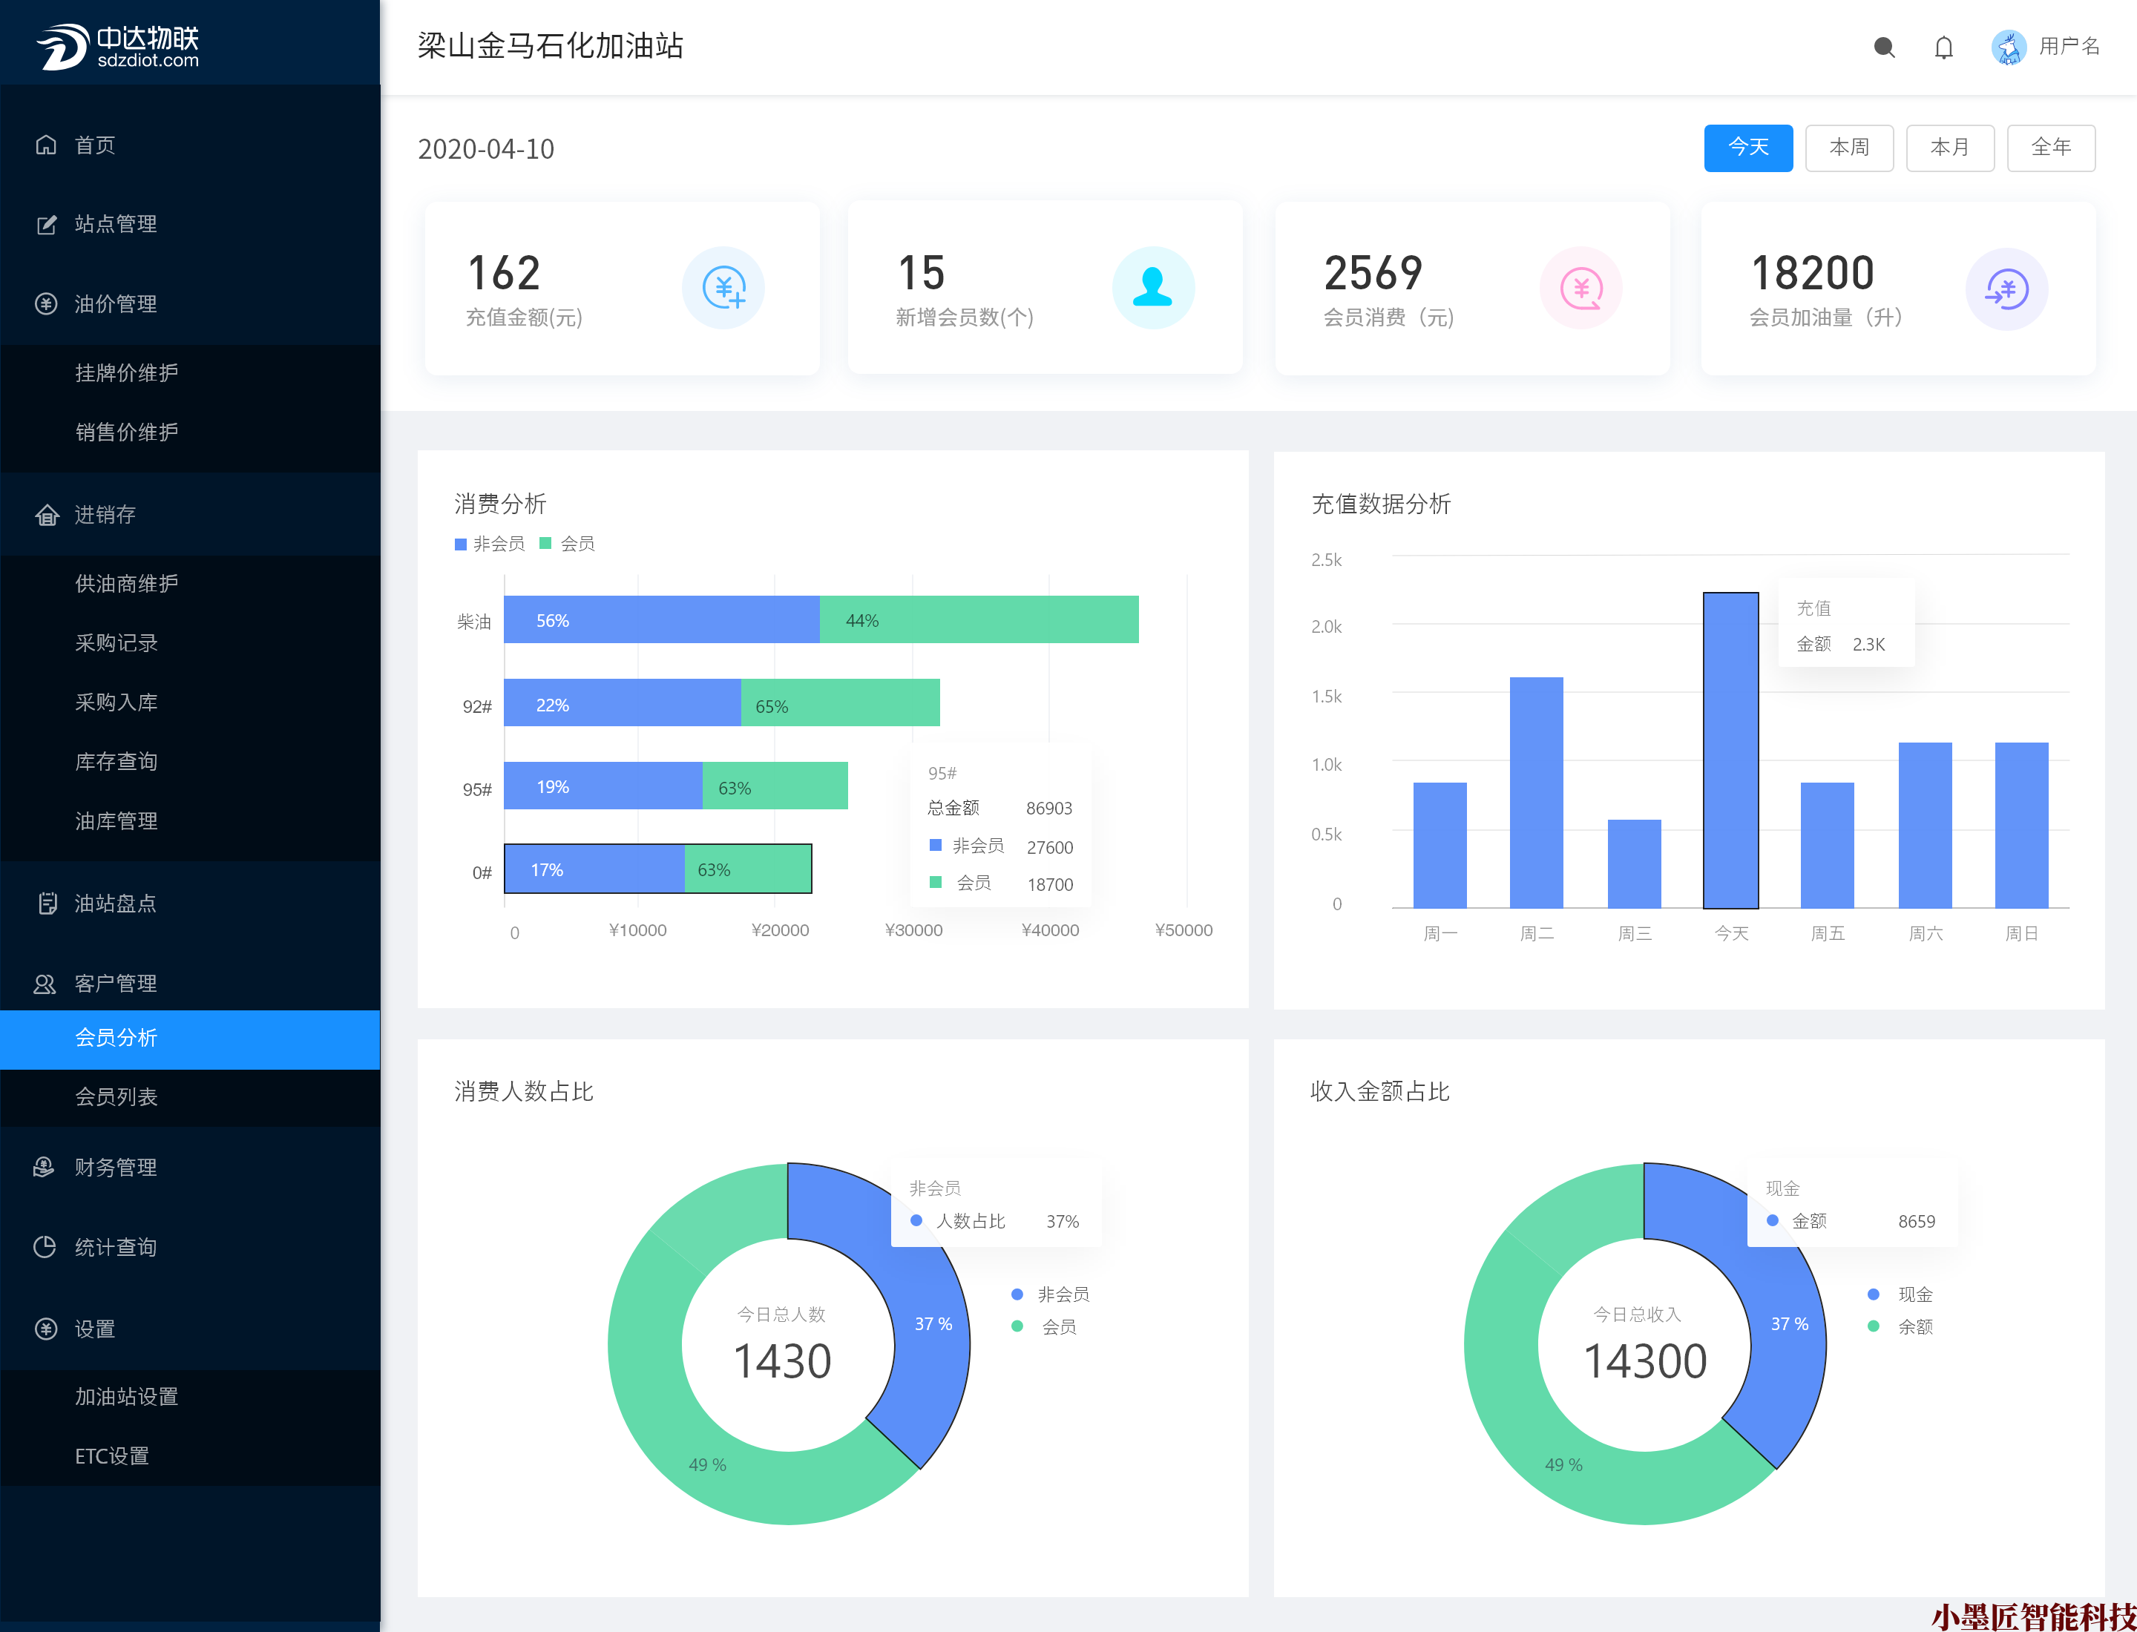Collapse the 进销存 sidebar section
The width and height of the screenshot is (2137, 1632).
[105, 515]
